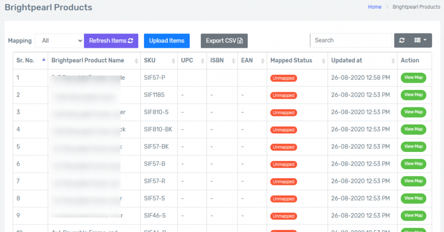This screenshot has width=444, height=232.
Task: View Map for SIF57-B row
Action: [413, 164]
